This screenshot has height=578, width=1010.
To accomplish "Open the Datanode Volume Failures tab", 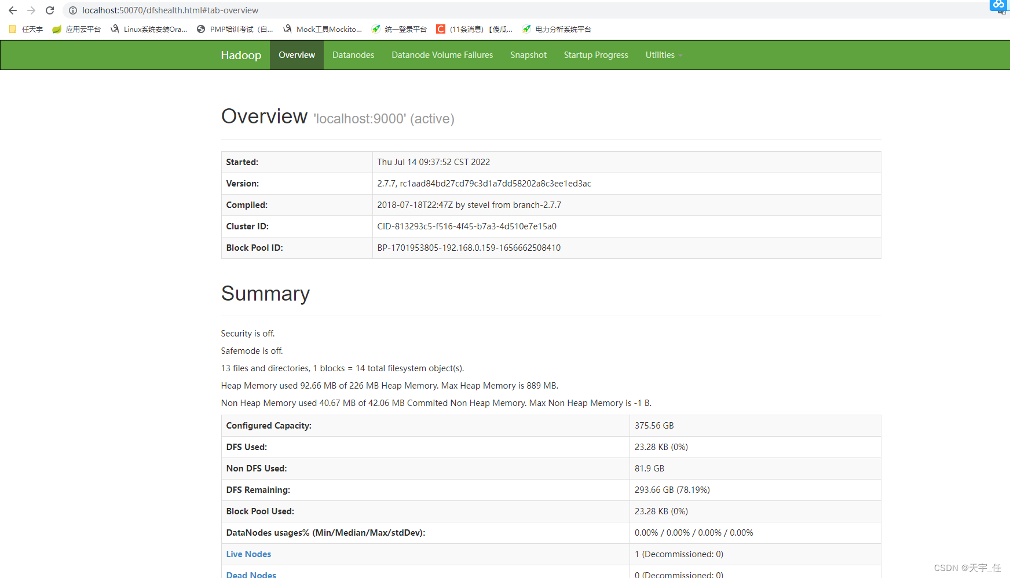I will click(442, 55).
